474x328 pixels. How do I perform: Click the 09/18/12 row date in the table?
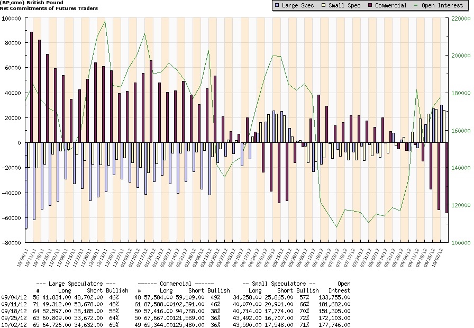click(x=14, y=312)
